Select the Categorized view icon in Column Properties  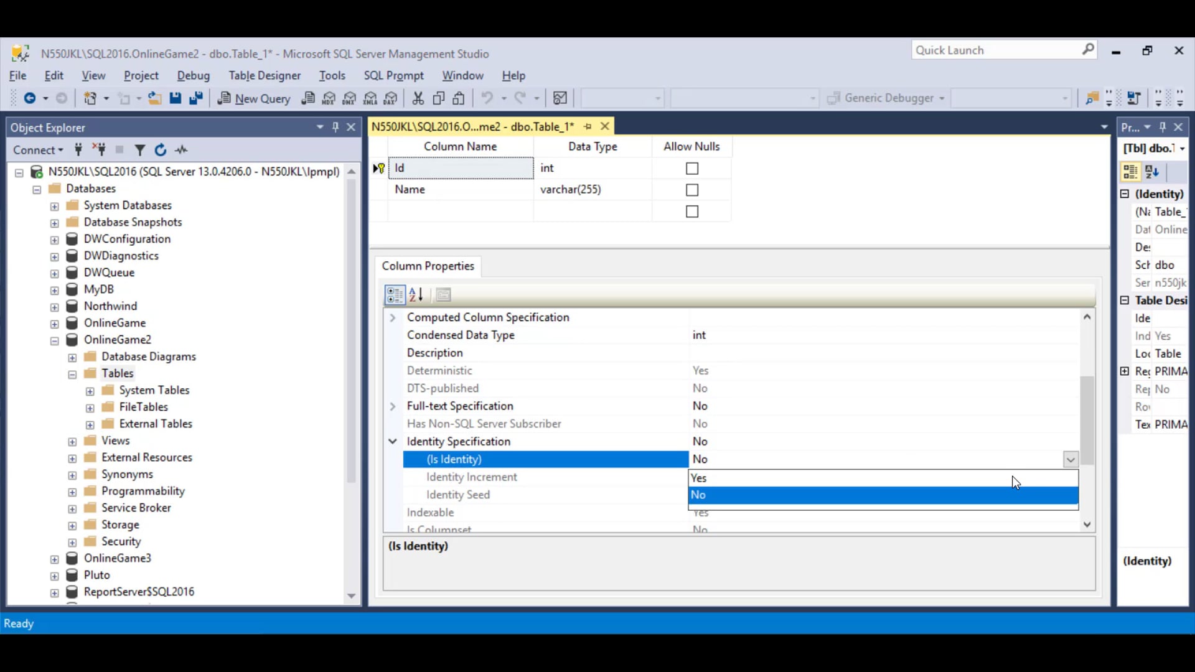coord(394,294)
